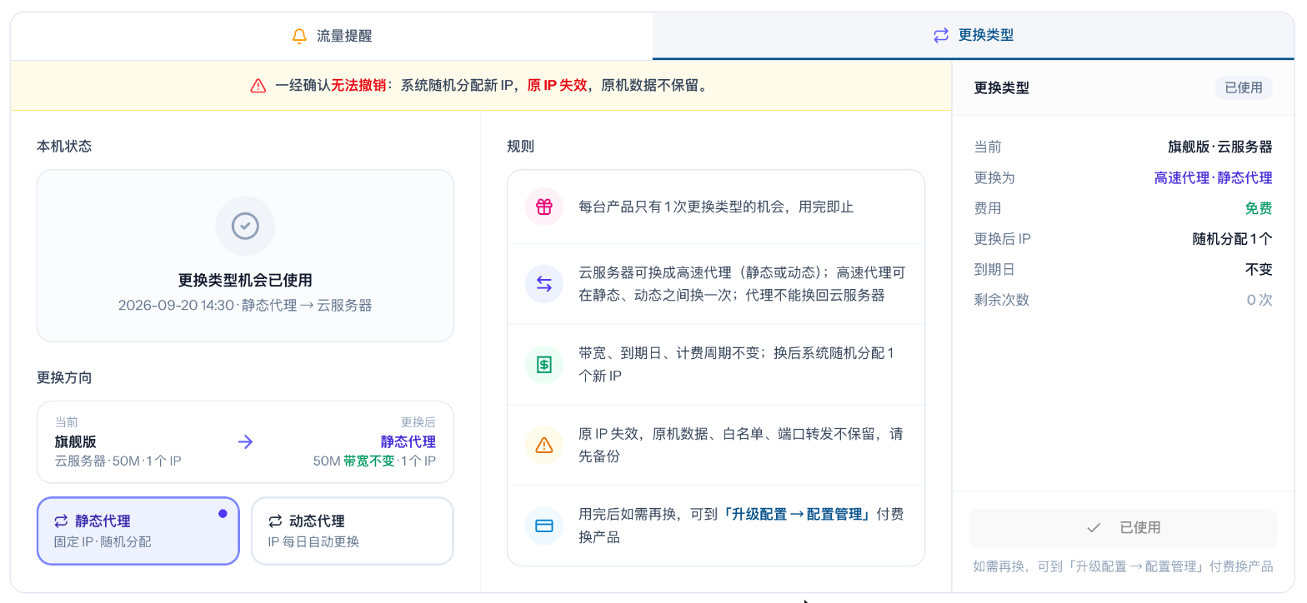
Task: Select the 动态代理 option card
Action: click(x=353, y=531)
